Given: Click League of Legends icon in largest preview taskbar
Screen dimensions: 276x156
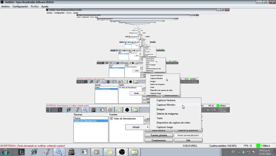Looking at the screenshot, I should coord(60,110).
